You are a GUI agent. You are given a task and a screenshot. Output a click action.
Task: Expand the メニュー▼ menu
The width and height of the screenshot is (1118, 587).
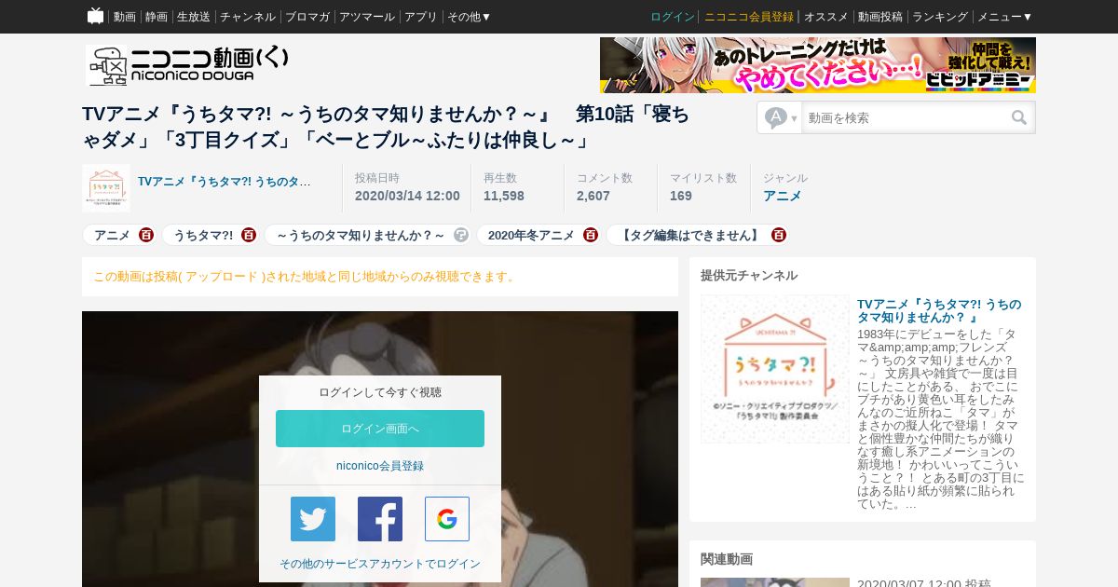coord(1004,17)
